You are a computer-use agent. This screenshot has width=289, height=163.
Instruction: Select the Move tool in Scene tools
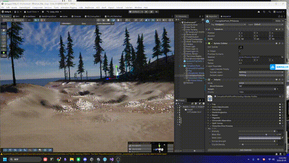4,33
